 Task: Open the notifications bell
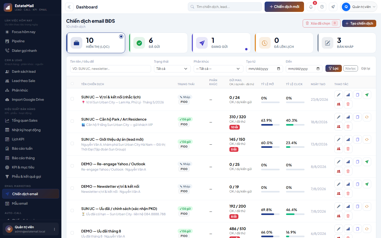(311, 7)
